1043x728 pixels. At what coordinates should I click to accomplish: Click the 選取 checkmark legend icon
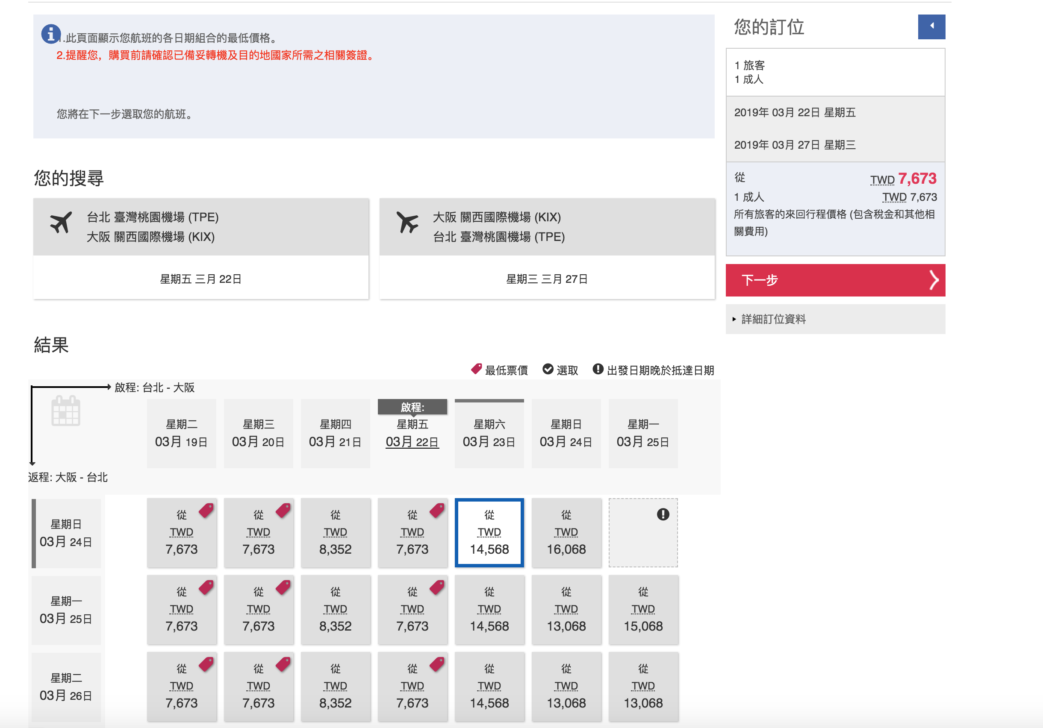(548, 369)
